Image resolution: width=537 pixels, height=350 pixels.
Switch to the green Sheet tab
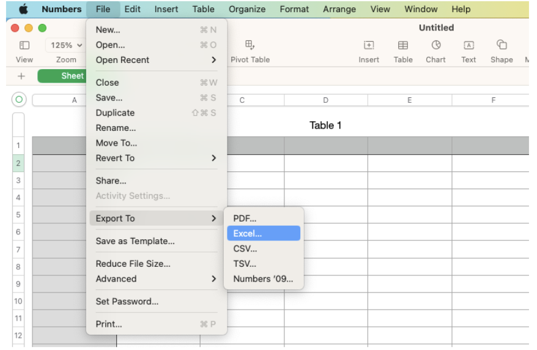point(62,76)
